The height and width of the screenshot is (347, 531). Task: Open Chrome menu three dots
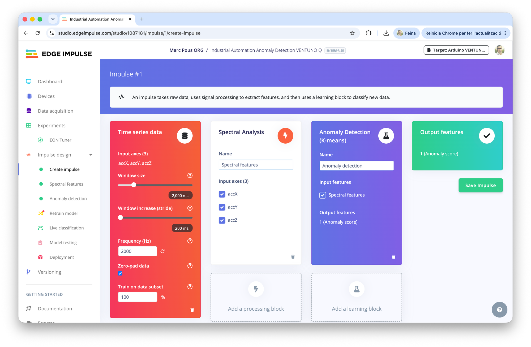click(505, 33)
